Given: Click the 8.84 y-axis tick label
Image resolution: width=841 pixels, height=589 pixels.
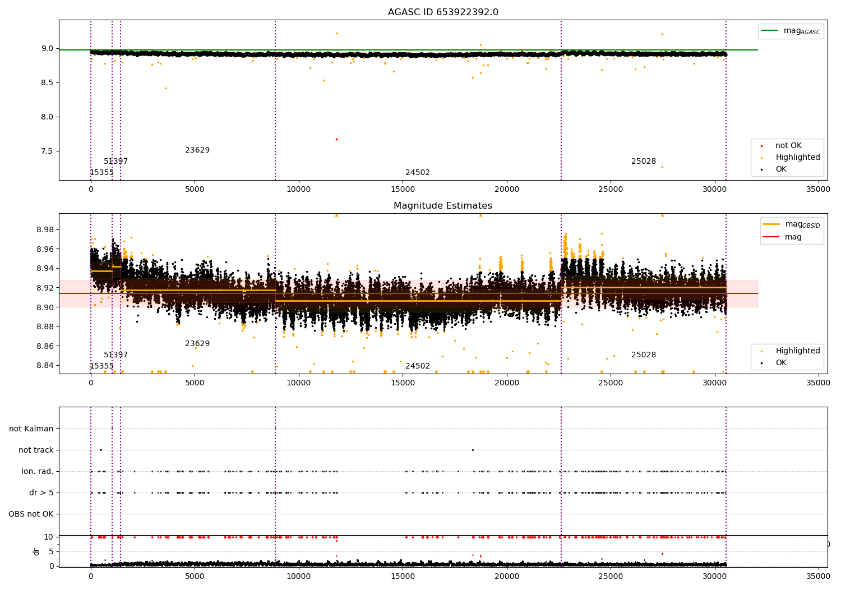Looking at the screenshot, I should tap(45, 366).
